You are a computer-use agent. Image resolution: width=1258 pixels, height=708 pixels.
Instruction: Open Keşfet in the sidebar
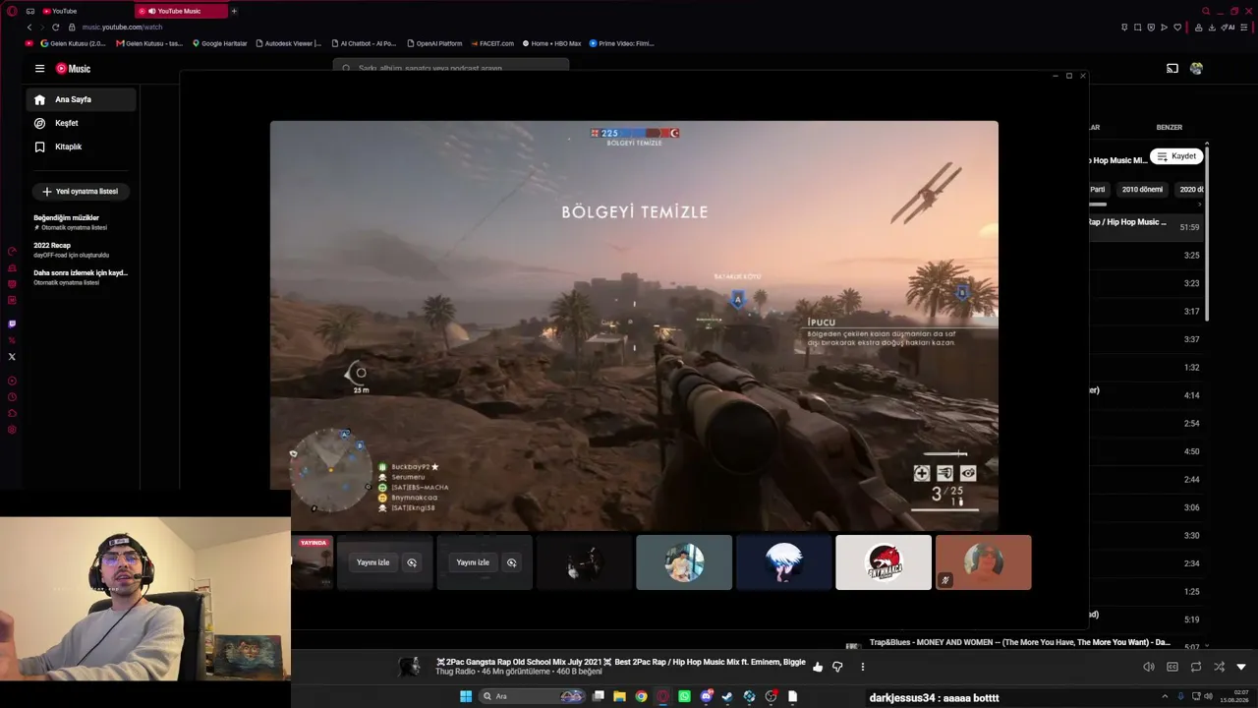[x=81, y=123]
